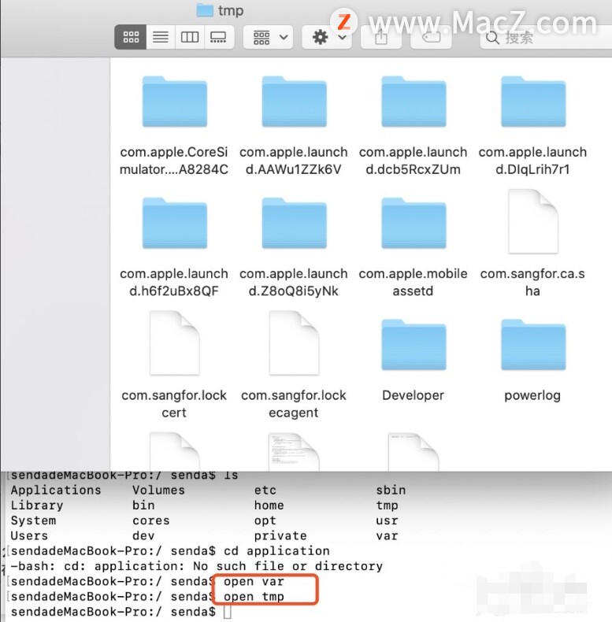Click 'sbin' in the Terminal ls output
The image size is (612, 622).
click(x=391, y=491)
